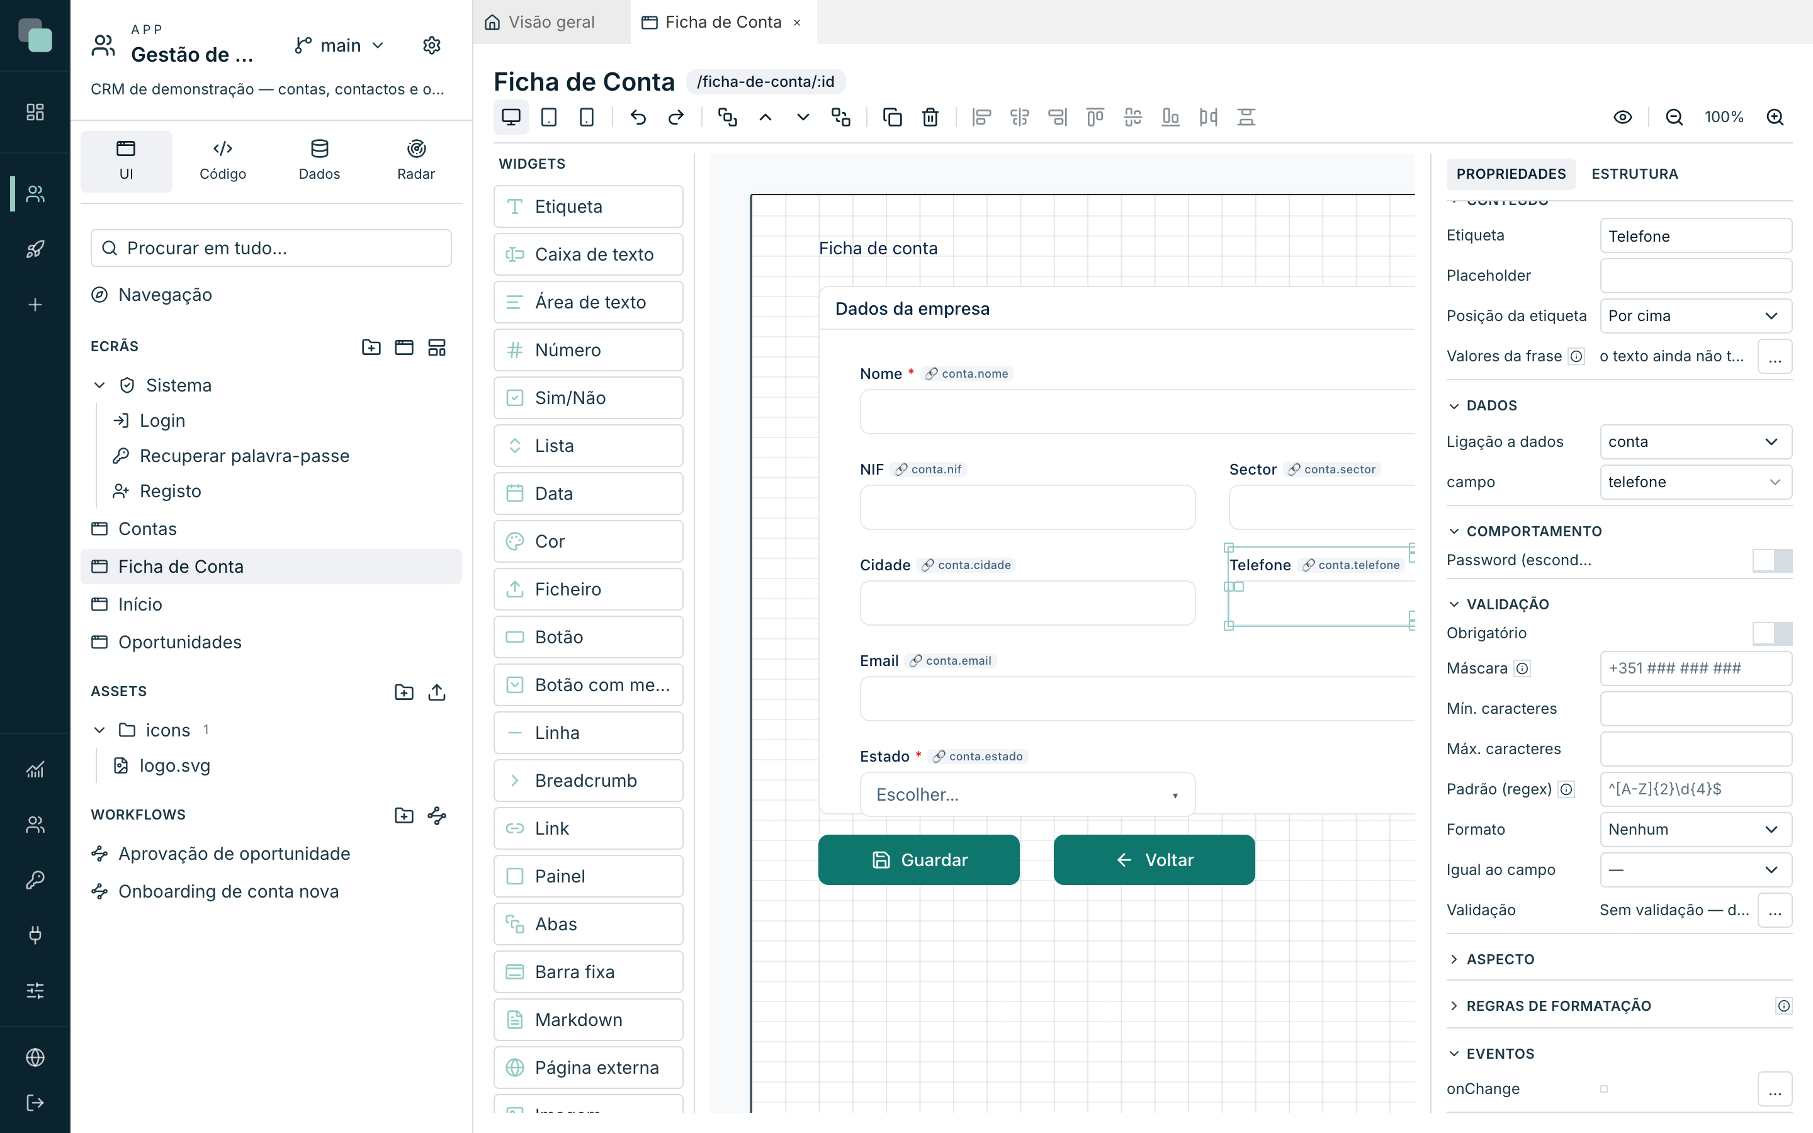1813x1133 pixels.
Task: Upload a file to Assets
Action: coord(437,692)
